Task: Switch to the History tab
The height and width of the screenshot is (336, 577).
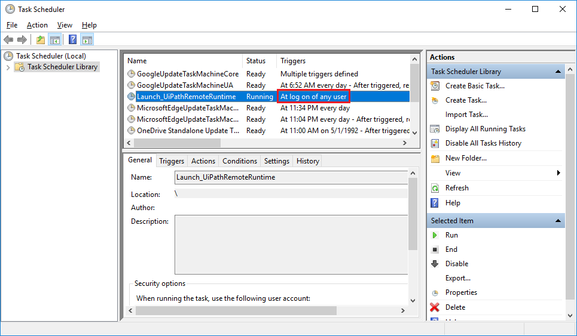Action: (x=307, y=161)
